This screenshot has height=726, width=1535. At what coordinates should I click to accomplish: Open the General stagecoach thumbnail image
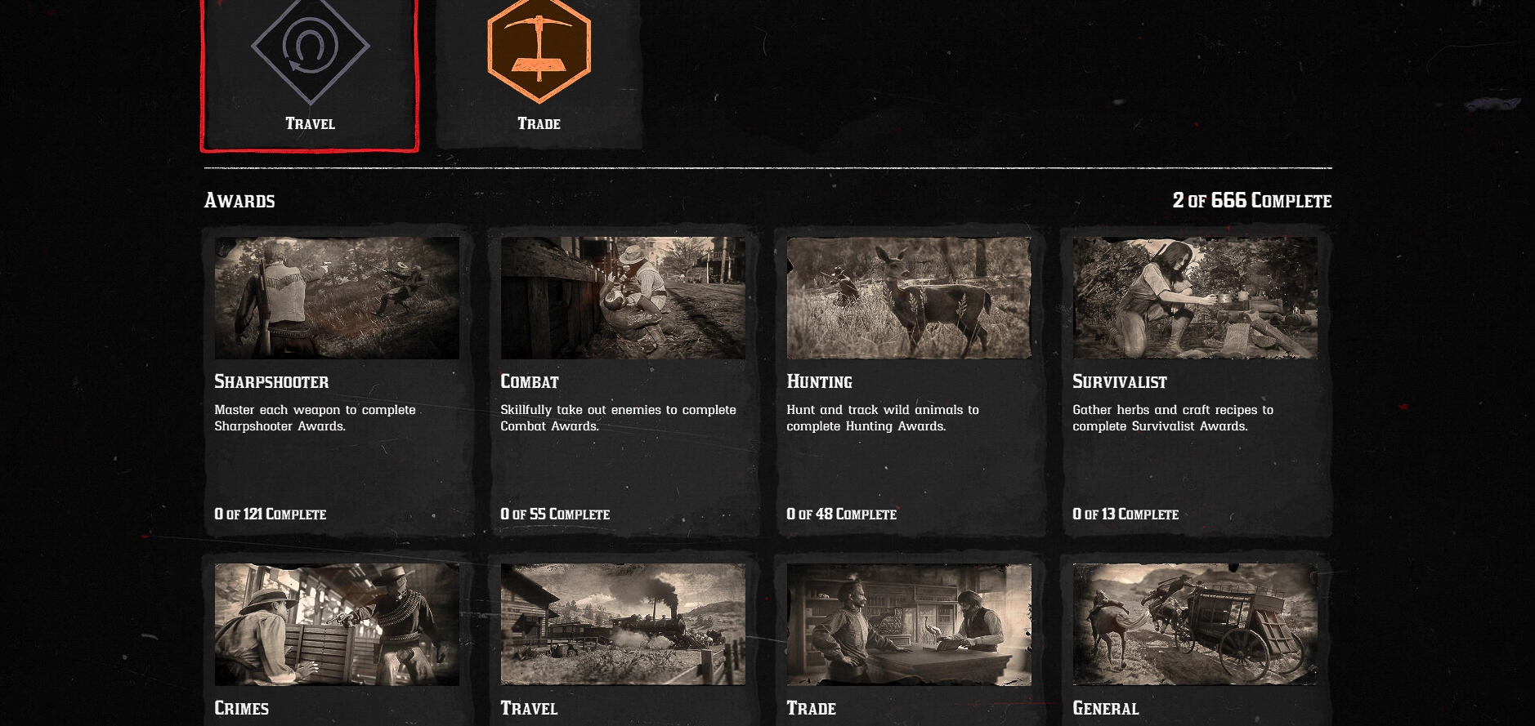1195,625
